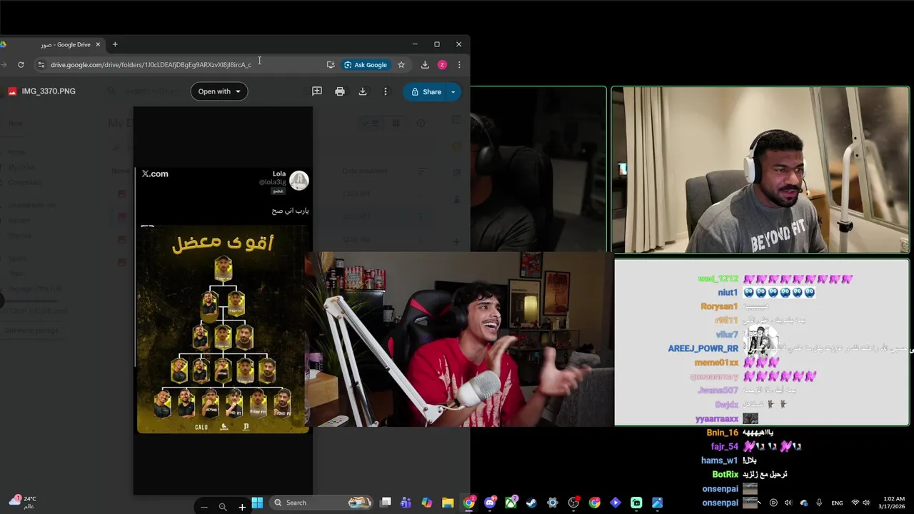This screenshot has width=914, height=514.
Task: Click chat username AREEJ_POWR_RR
Action: (x=703, y=348)
